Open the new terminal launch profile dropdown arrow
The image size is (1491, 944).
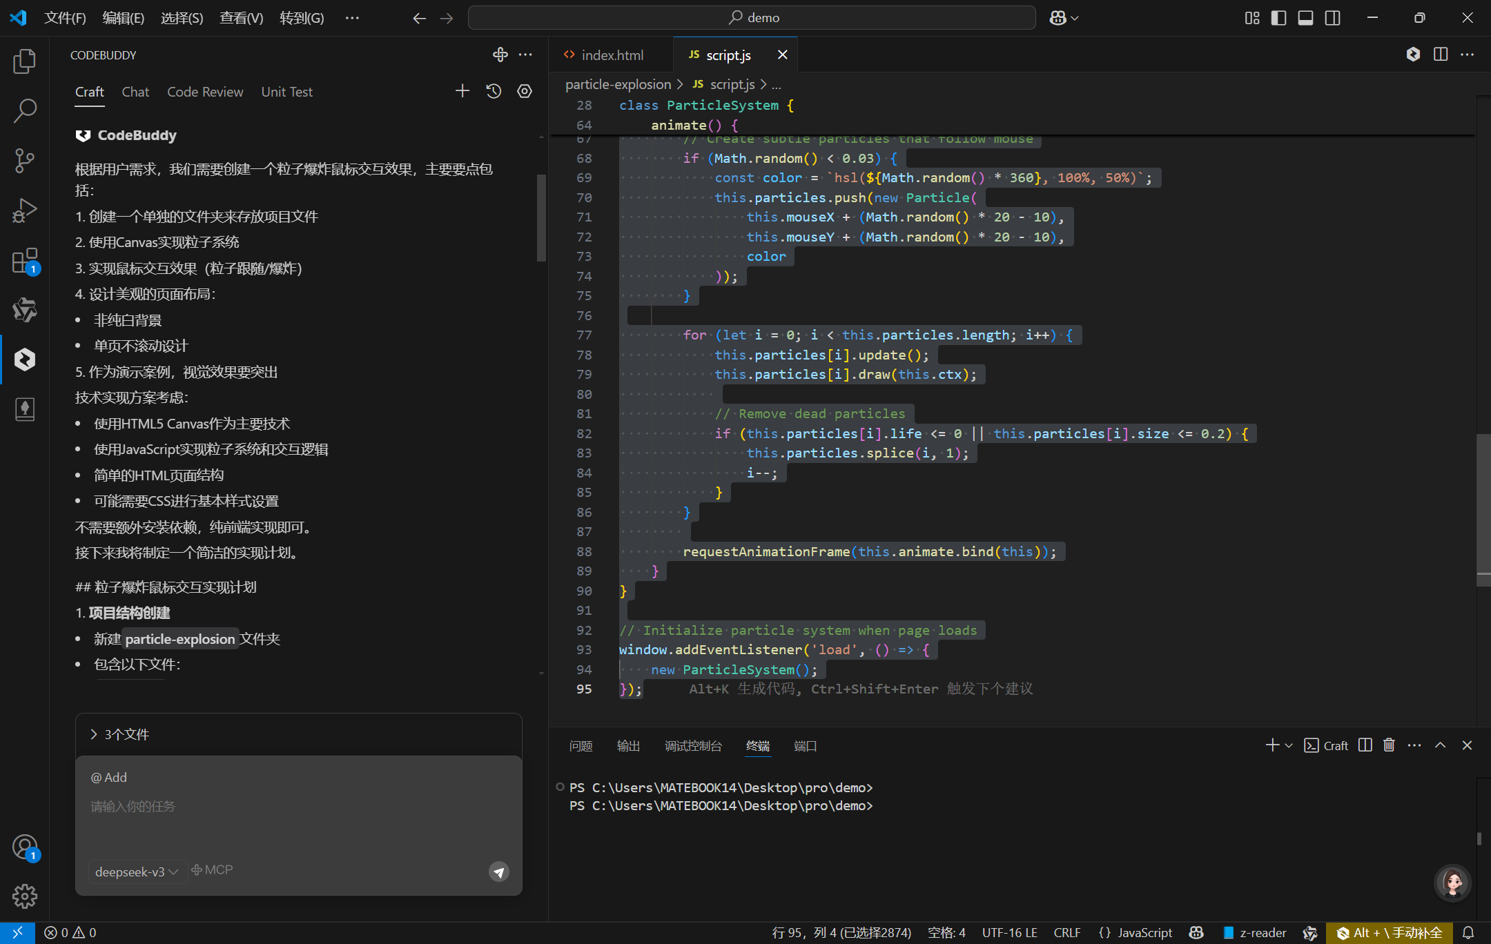coord(1289,746)
